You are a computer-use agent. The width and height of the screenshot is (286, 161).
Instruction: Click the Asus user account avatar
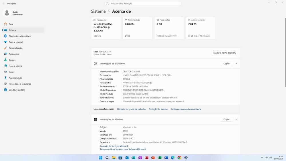[7, 13]
